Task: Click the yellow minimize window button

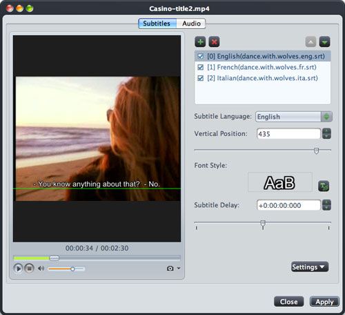Action: (x=19, y=8)
